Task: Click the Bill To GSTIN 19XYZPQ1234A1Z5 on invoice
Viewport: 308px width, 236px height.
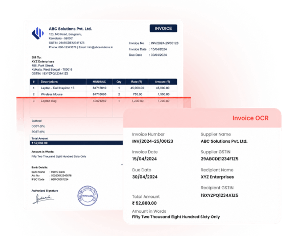Action: [50, 74]
